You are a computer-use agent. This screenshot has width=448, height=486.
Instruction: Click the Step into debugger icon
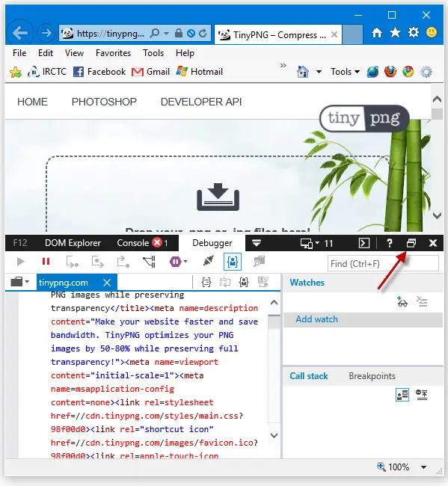tap(73, 262)
